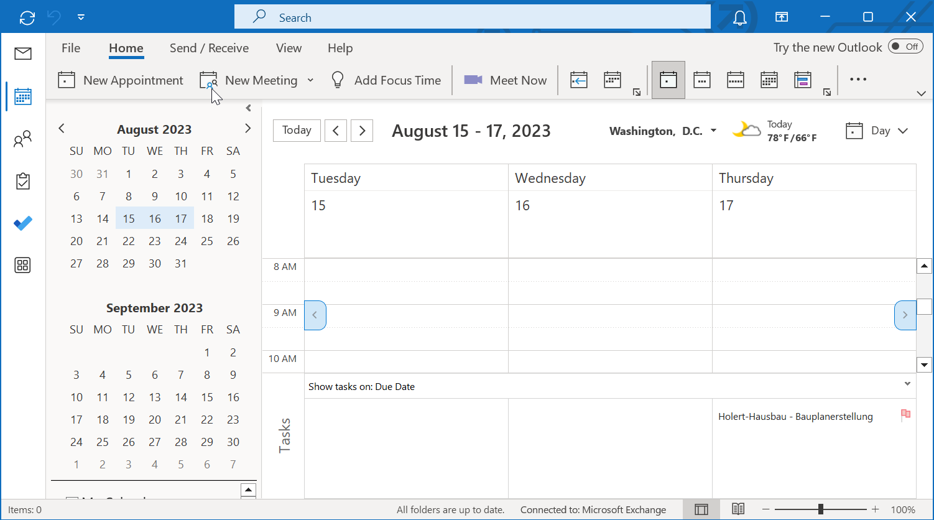The width and height of the screenshot is (934, 520).
Task: Open Arrange group dialog launcher
Action: (x=827, y=92)
